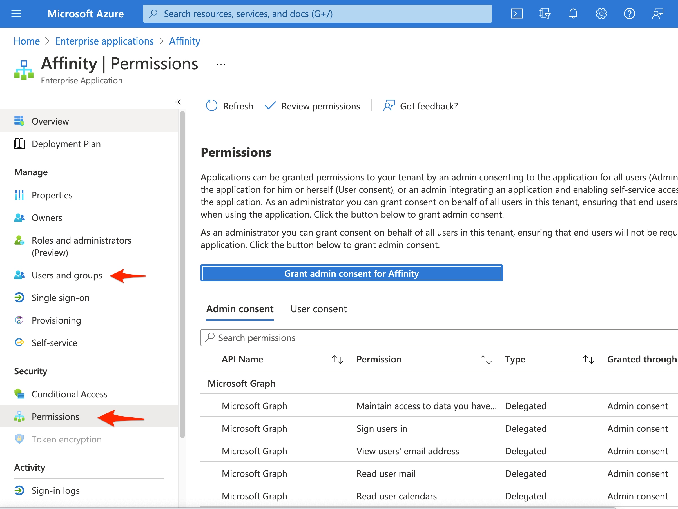The height and width of the screenshot is (509, 678).
Task: Select the Provisioning sidebar icon
Action: pos(19,320)
